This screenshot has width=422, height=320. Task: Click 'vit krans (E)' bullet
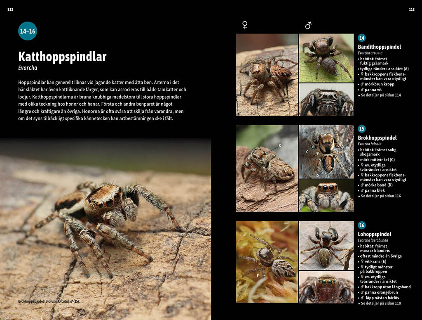(x=372, y=261)
